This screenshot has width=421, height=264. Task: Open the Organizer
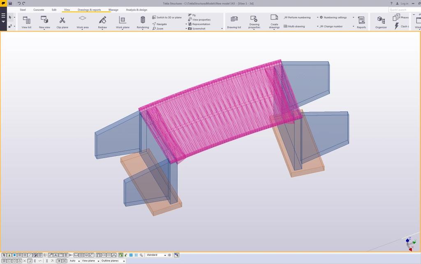[x=381, y=22]
